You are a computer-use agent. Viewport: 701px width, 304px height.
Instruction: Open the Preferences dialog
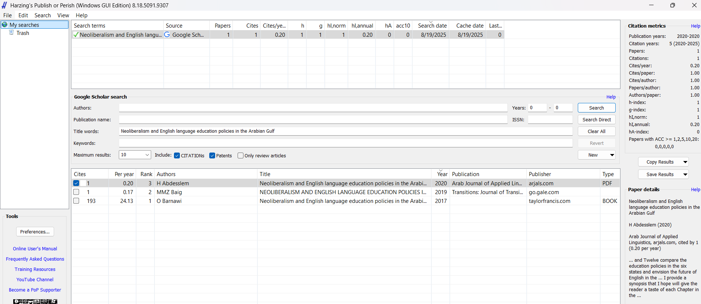pos(35,232)
